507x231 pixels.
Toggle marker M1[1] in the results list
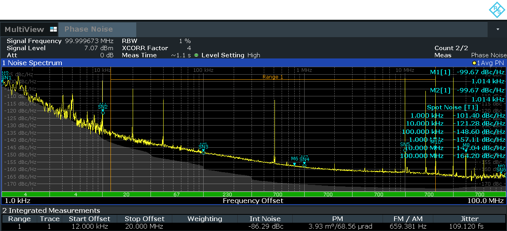tap(441, 72)
